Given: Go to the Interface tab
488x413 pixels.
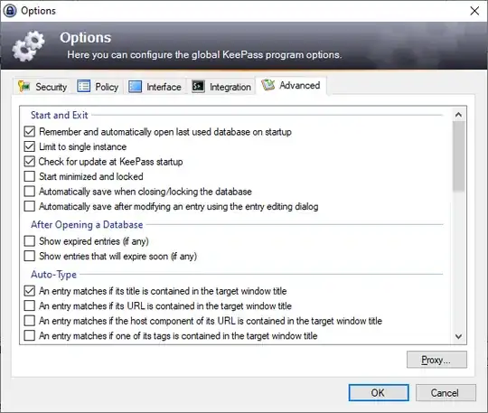Looking at the screenshot, I should 155,87.
